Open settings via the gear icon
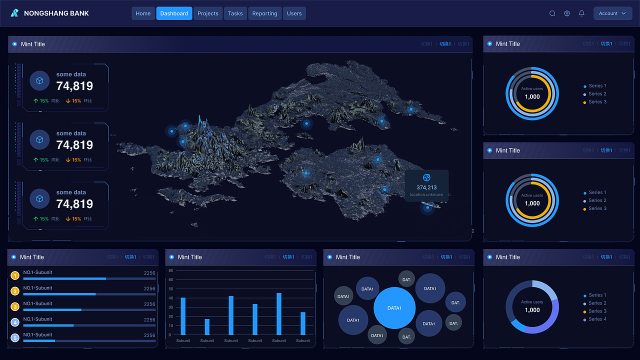This screenshot has width=640, height=360. [x=567, y=13]
